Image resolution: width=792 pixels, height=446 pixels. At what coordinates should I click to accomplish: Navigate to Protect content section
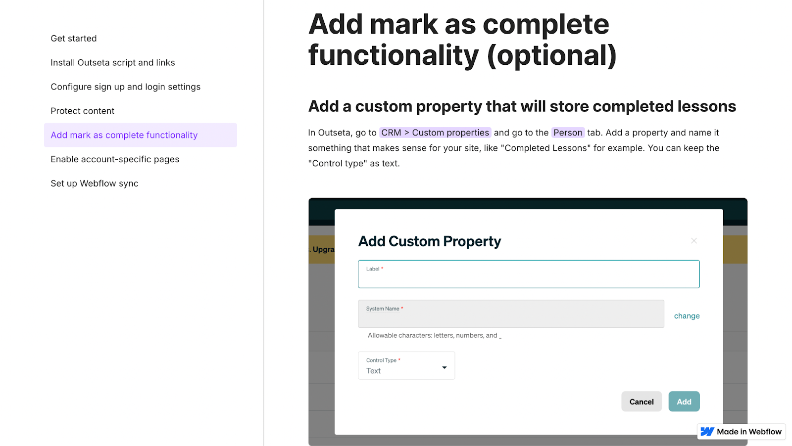coord(83,111)
